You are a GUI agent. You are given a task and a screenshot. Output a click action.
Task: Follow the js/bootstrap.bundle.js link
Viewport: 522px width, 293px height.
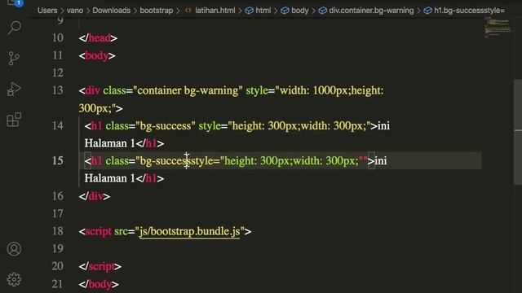coord(189,231)
